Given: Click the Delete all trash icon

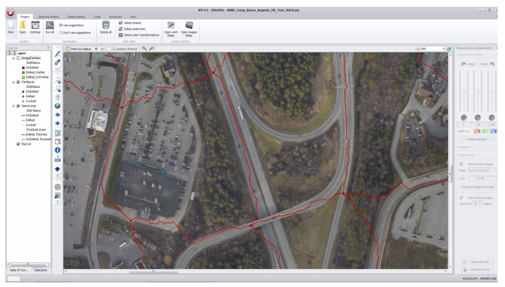Looking at the screenshot, I should point(105,27).
